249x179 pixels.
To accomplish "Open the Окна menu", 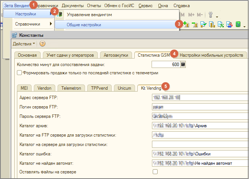I will pyautogui.click(x=163, y=6).
